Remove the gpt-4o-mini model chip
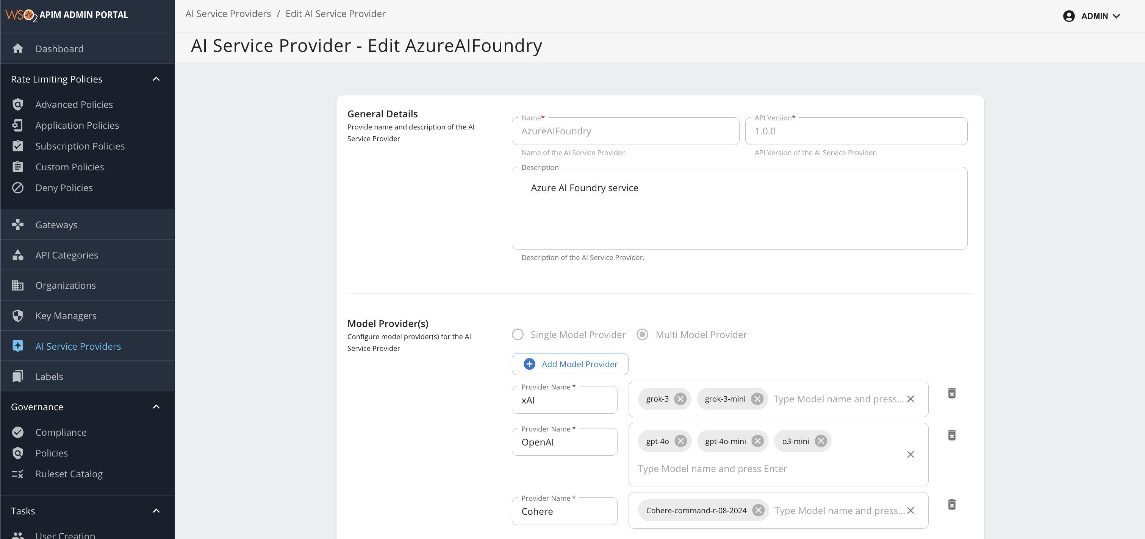 (x=757, y=441)
